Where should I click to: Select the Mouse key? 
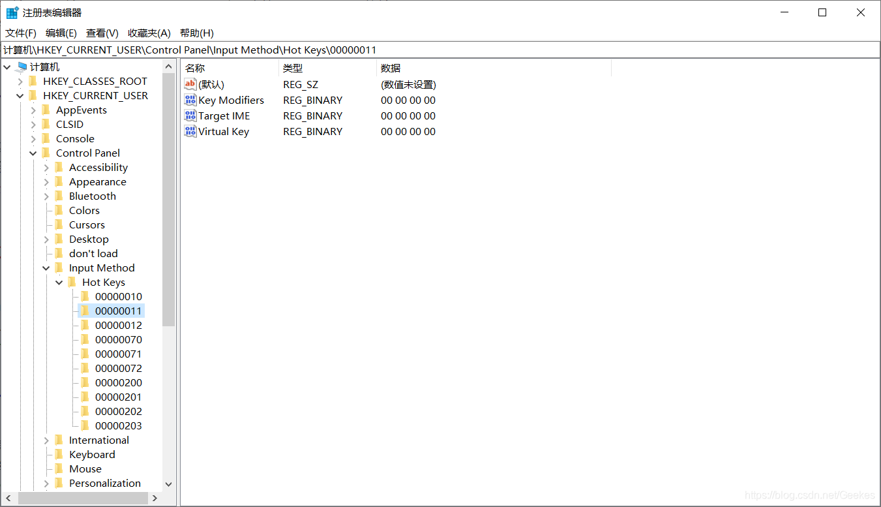point(85,469)
